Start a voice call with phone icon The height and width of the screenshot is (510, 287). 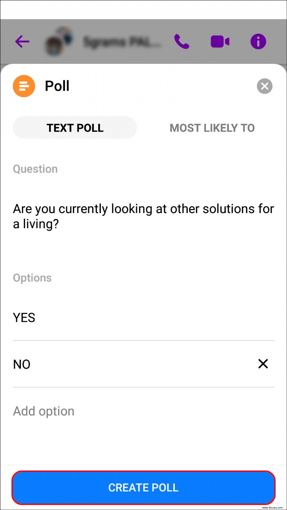coord(182,42)
